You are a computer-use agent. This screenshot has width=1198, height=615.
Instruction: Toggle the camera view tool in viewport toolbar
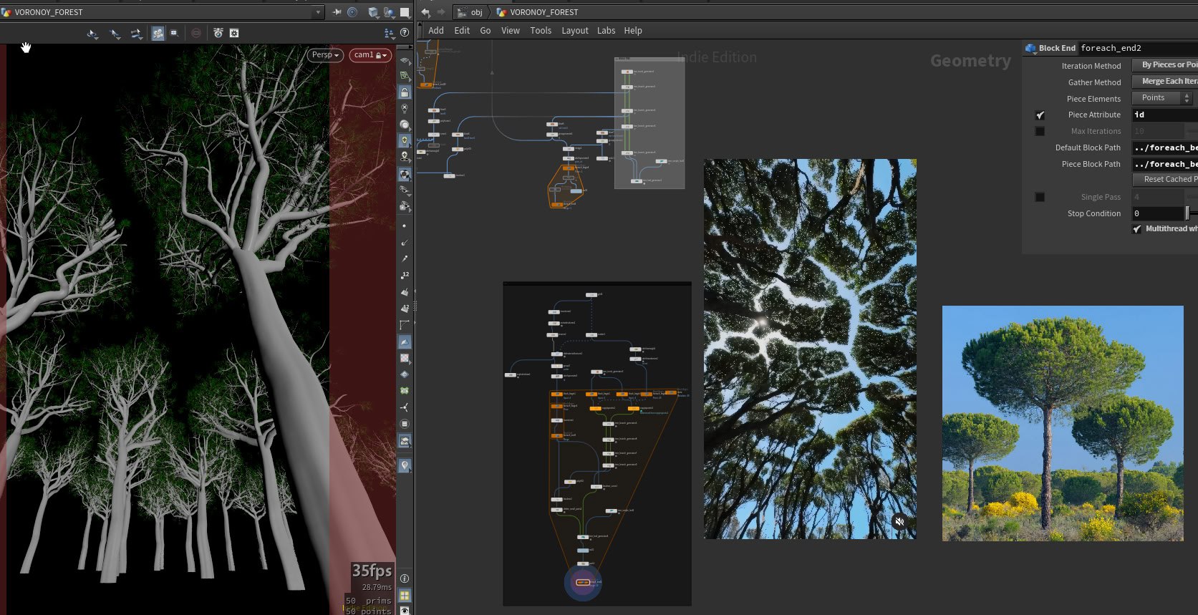click(158, 33)
